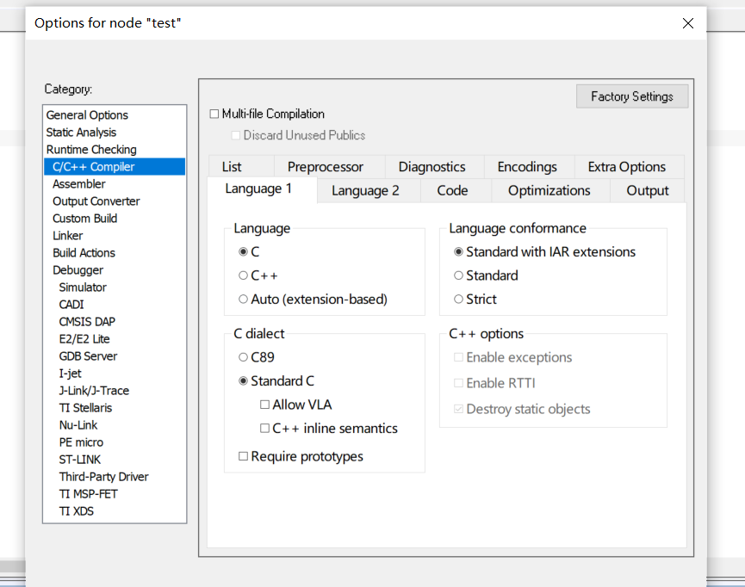Go to the Extra Options tab
The image size is (745, 587).
629,167
